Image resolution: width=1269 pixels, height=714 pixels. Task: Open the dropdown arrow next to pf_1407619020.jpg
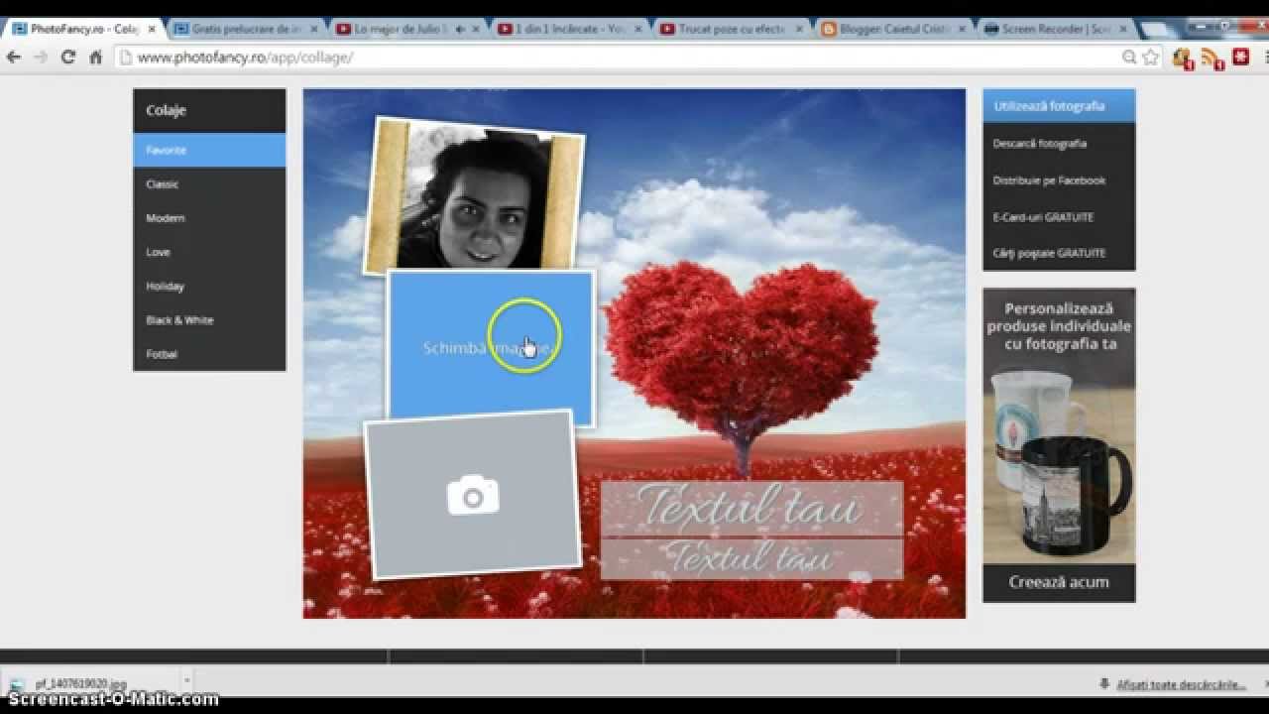coord(186,682)
